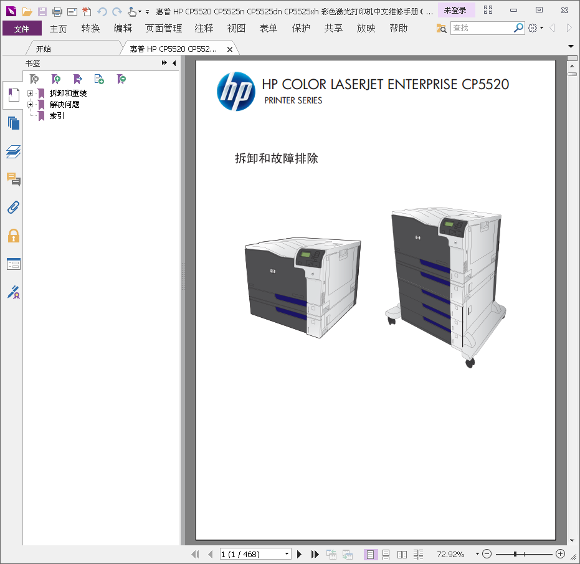Open the page number dropdown arrow
Viewport: 580px width, 564px height.
tap(287, 554)
